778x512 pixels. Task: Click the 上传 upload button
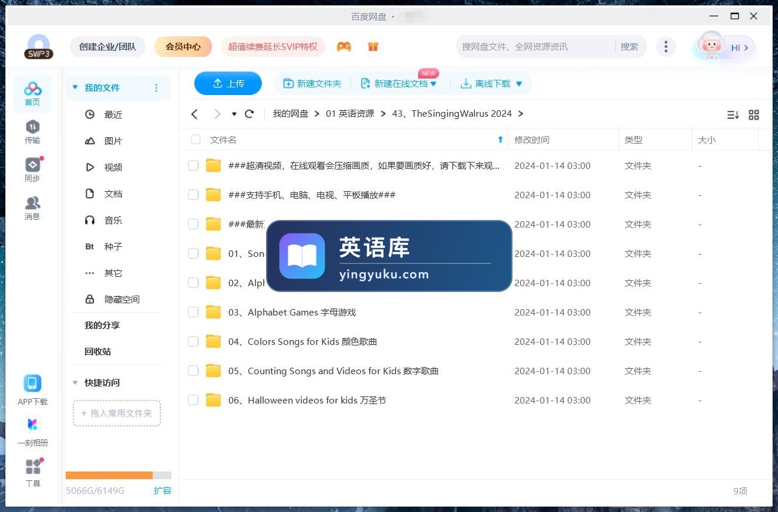point(228,83)
